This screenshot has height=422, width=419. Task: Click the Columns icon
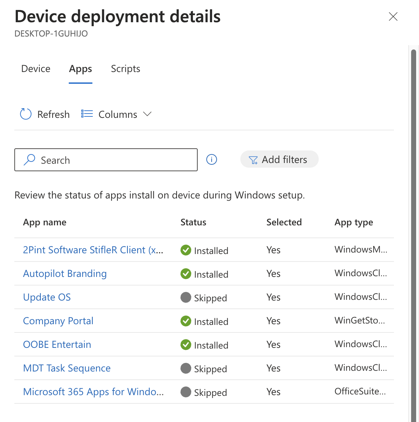[86, 114]
